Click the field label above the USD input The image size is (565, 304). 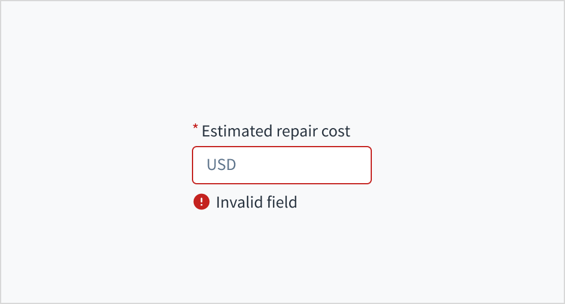click(x=276, y=131)
